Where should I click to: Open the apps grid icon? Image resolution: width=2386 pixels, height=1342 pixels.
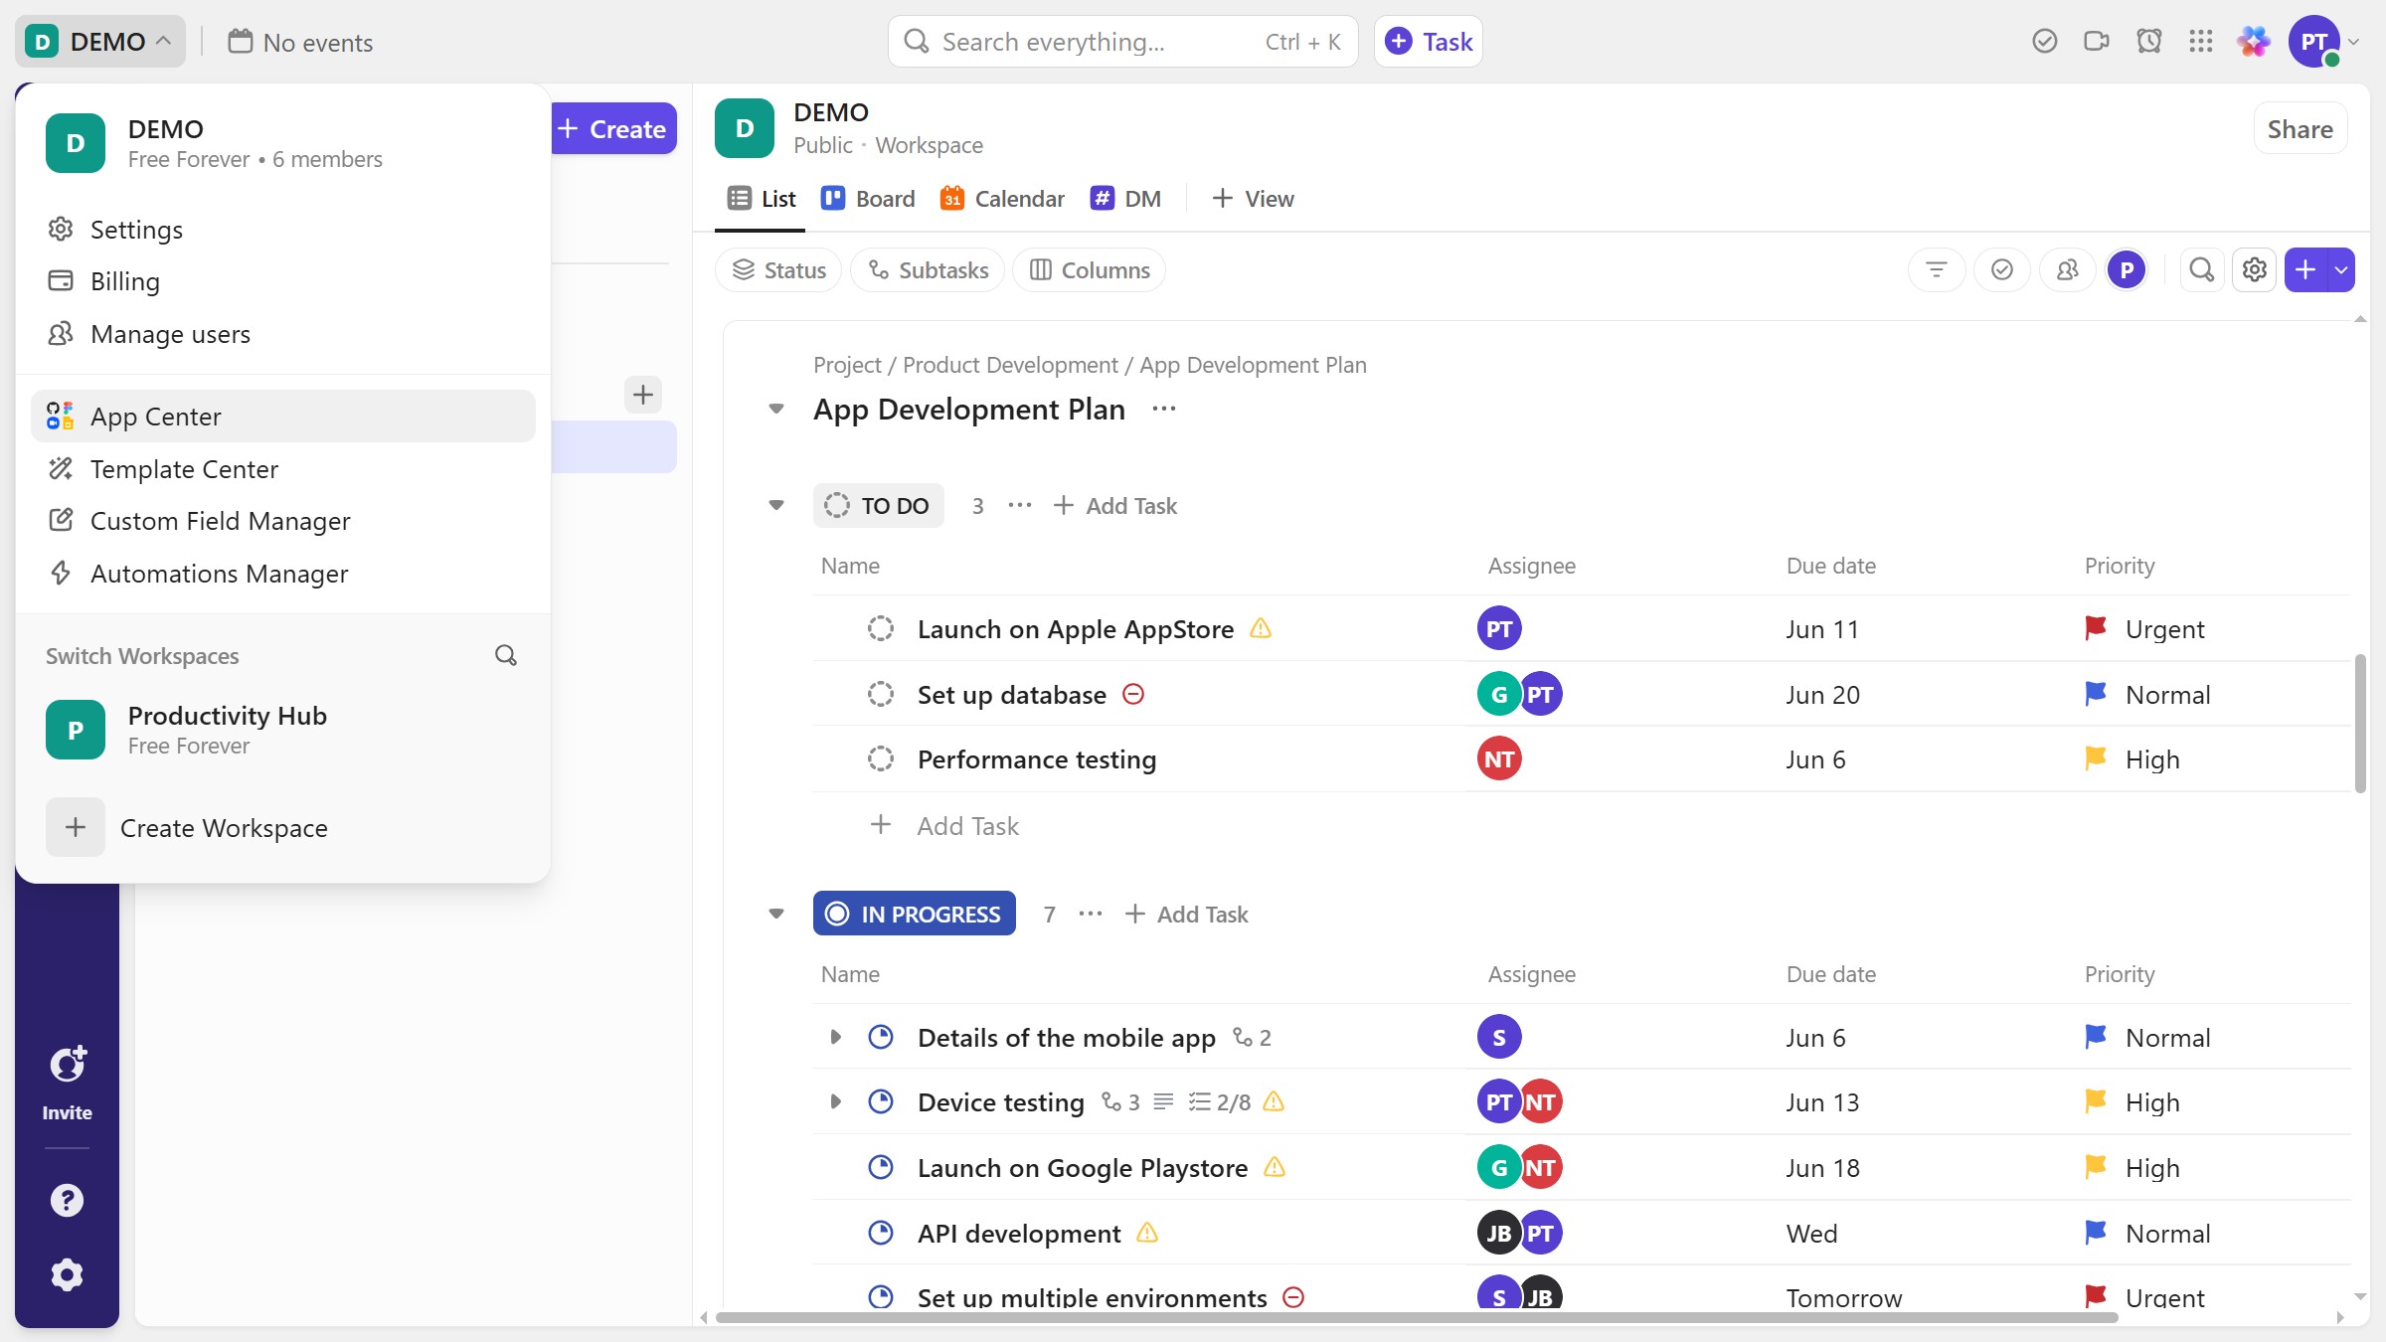[x=2201, y=42]
